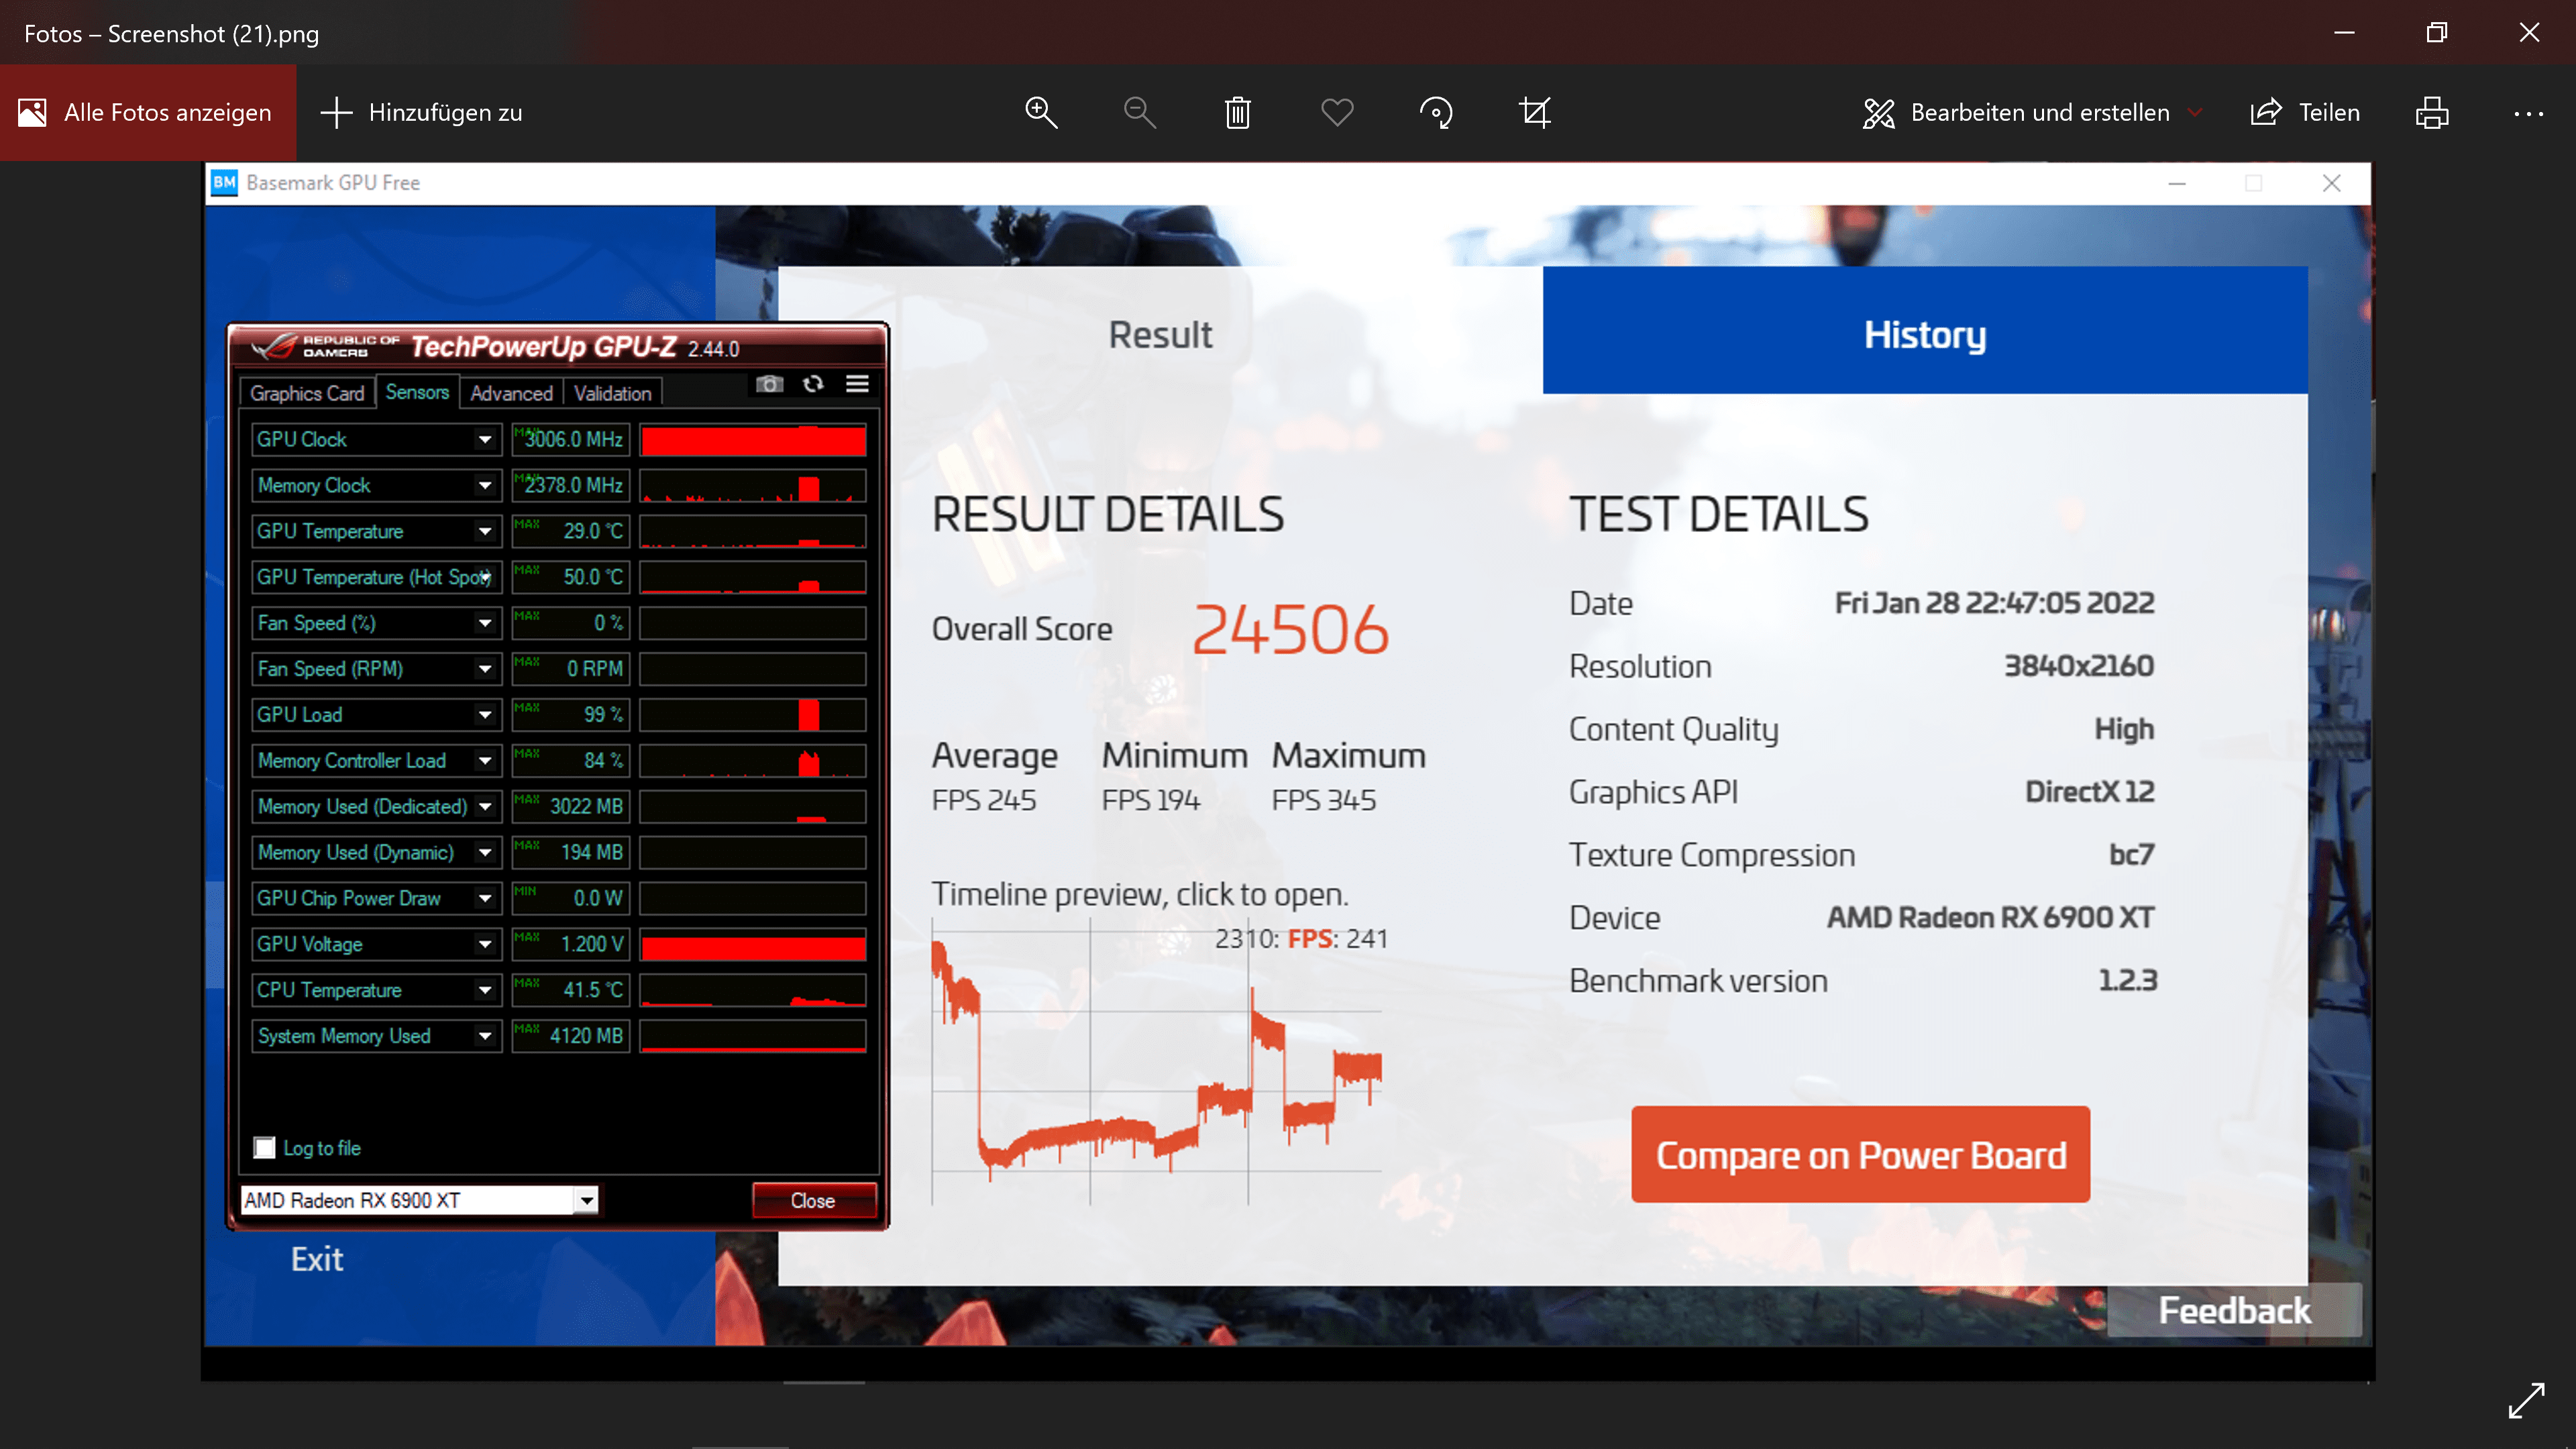Click the 3840x2160 resolution value

[2079, 666]
